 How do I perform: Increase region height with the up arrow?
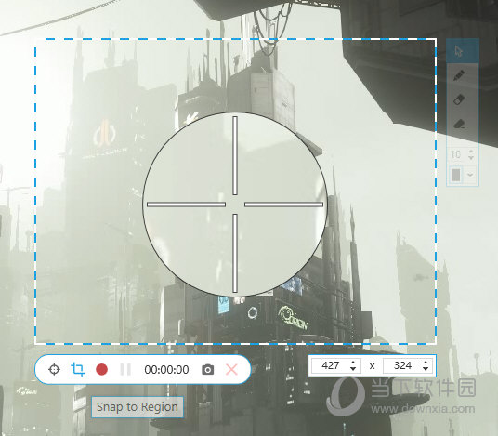tap(426, 363)
